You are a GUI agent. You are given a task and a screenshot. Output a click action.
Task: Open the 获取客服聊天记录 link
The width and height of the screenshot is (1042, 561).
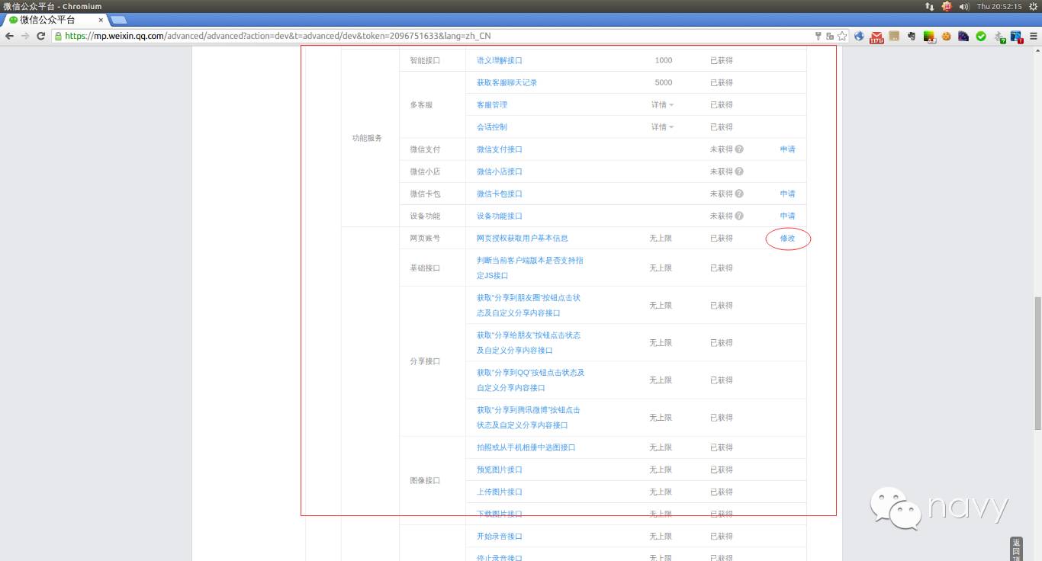pos(507,82)
